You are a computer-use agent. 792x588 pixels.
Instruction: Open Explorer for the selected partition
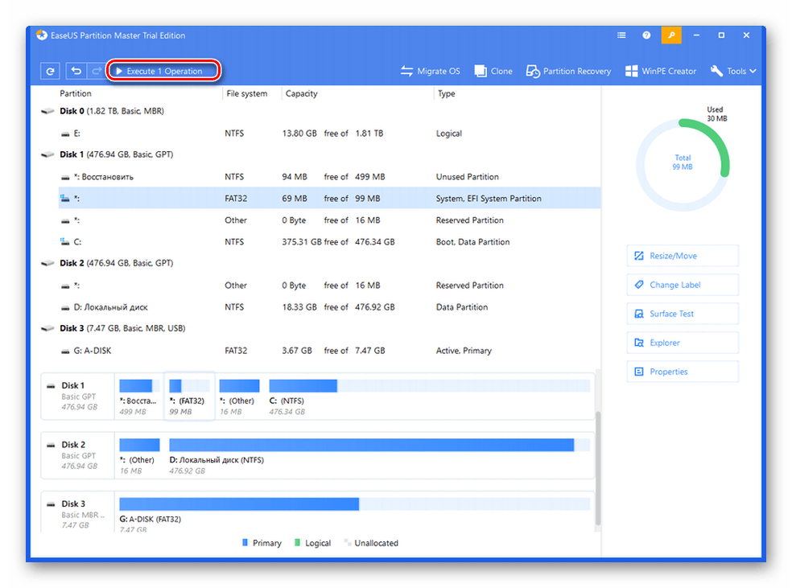(x=683, y=343)
